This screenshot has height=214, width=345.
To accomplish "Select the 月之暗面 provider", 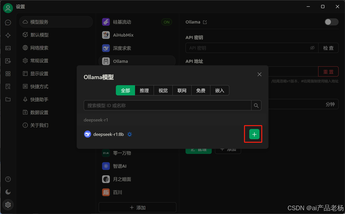I will (x=137, y=179).
